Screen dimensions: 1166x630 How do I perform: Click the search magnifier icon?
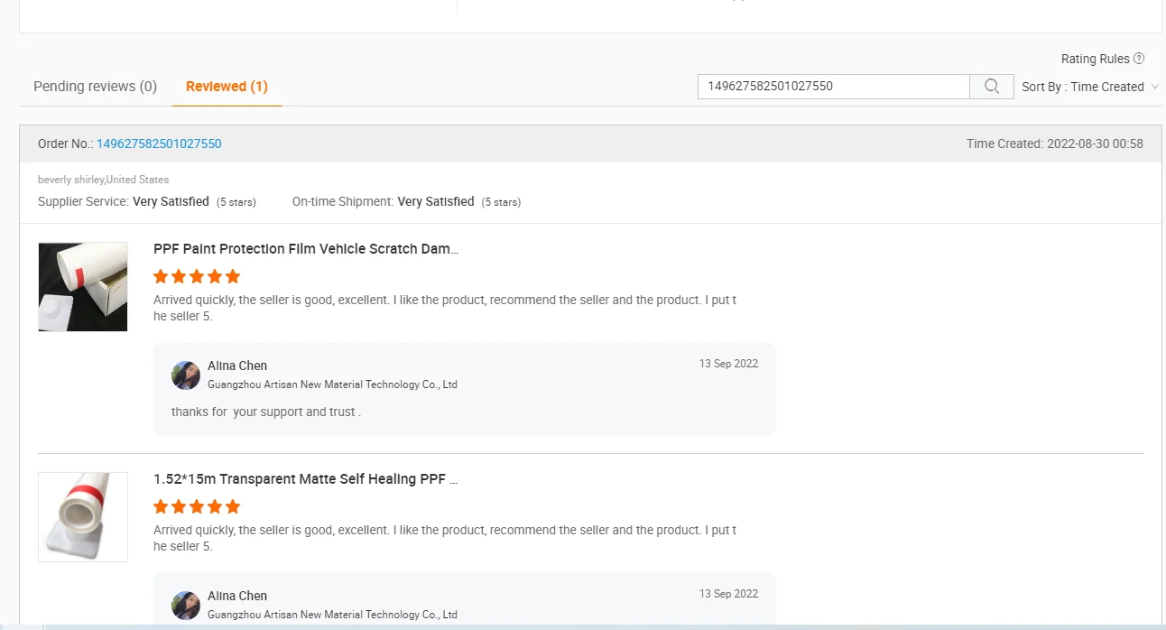tap(992, 87)
